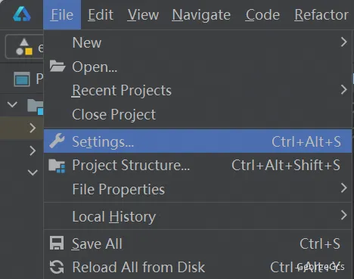Click the DevEco Studio logo icon
This screenshot has width=354, height=279.
tap(22, 14)
